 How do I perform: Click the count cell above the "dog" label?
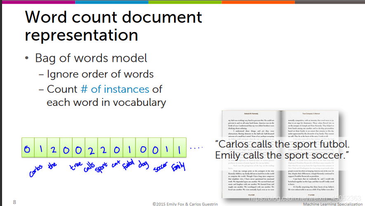point(142,147)
